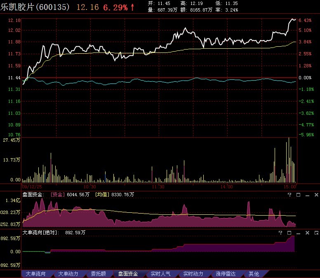Click the -5.96% percent axis label

coord(306,135)
